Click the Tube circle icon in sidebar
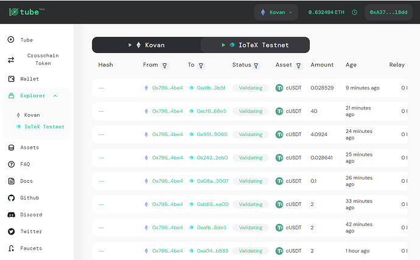The height and width of the screenshot is (260, 420). pyautogui.click(x=11, y=39)
